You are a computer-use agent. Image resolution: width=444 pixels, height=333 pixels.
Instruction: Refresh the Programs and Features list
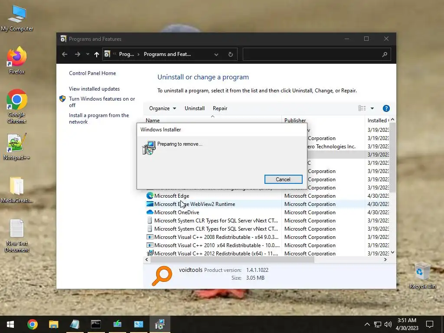231,54
